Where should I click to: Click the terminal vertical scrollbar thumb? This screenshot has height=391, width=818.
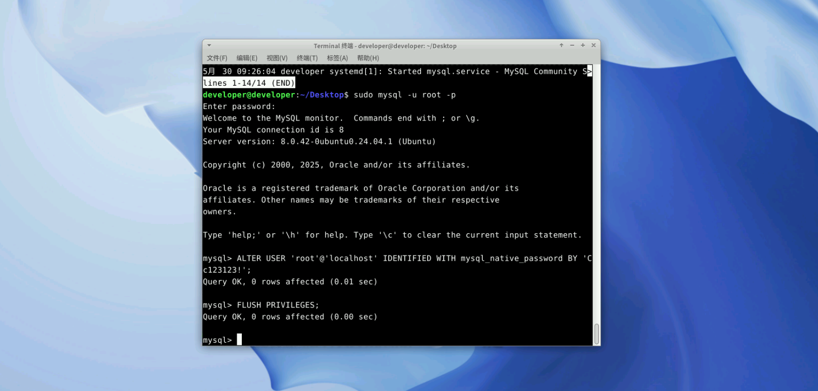click(596, 334)
